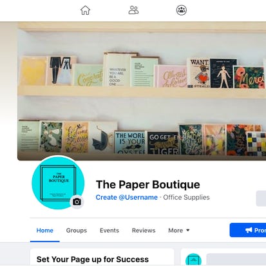Screen dimensions: 266x266
Task: Click the gray button beside page name
Action: [x=261, y=198]
